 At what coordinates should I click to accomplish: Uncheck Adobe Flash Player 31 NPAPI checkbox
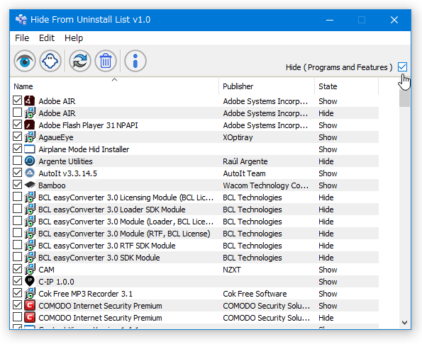coord(18,125)
